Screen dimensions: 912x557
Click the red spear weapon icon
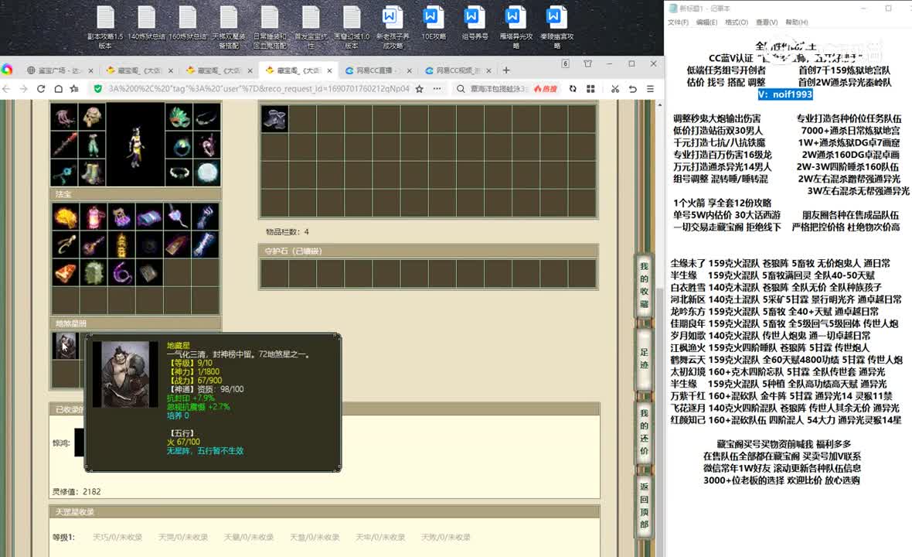(64, 145)
